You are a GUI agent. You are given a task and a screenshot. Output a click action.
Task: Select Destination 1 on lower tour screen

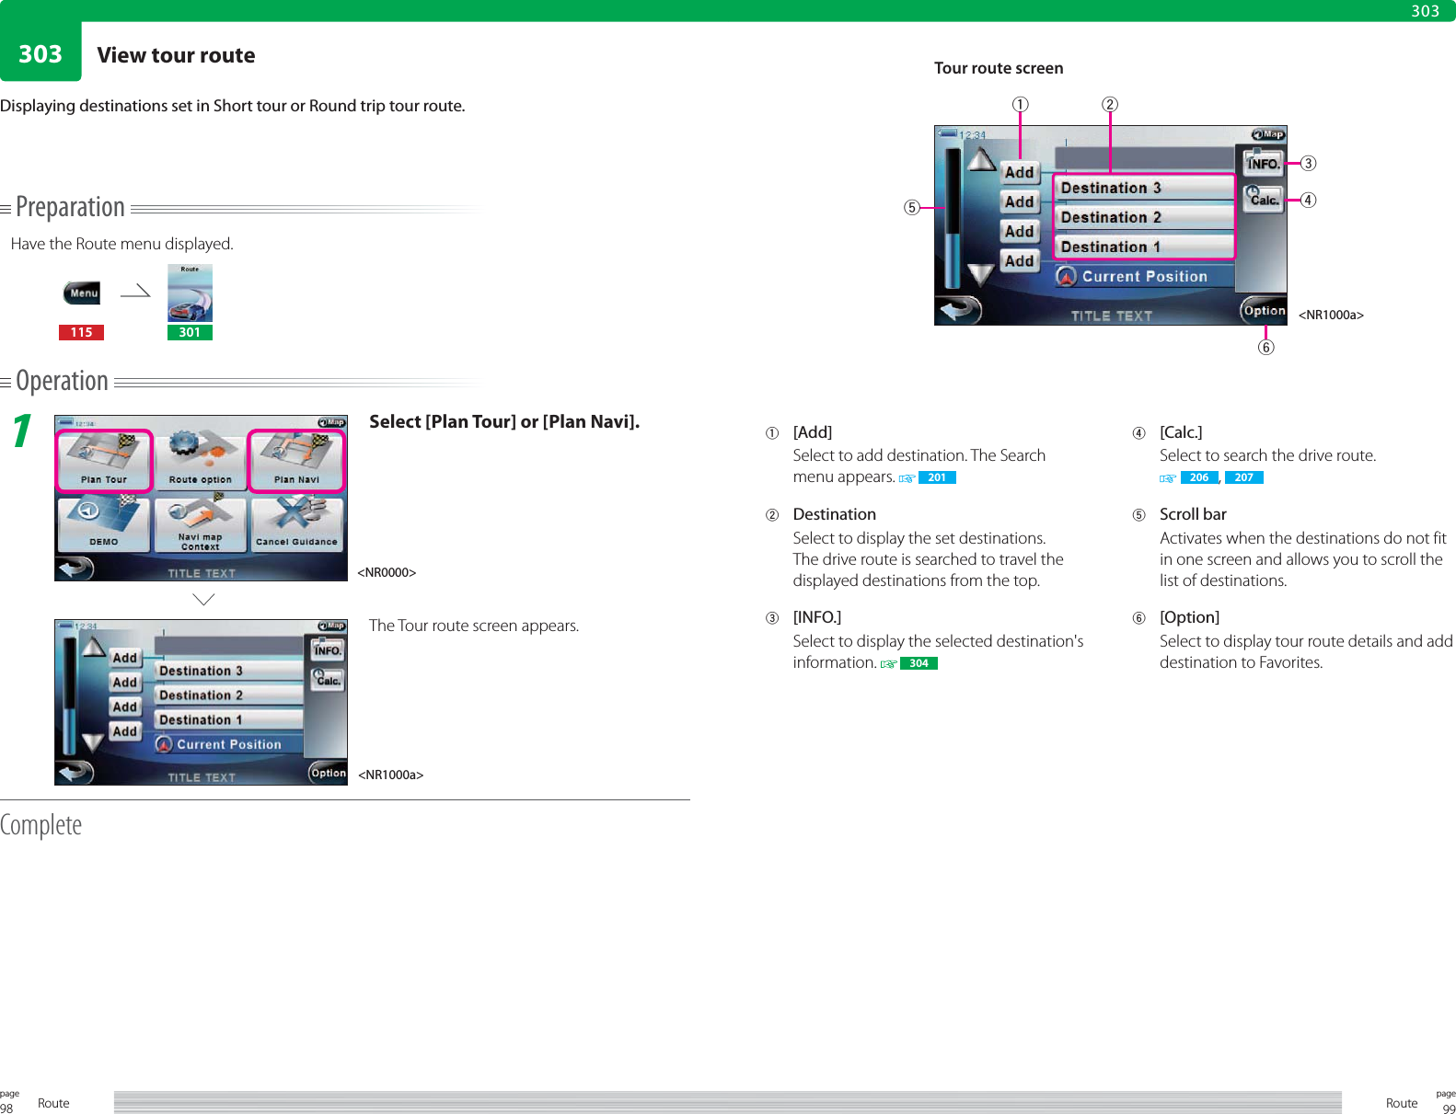tap(229, 720)
